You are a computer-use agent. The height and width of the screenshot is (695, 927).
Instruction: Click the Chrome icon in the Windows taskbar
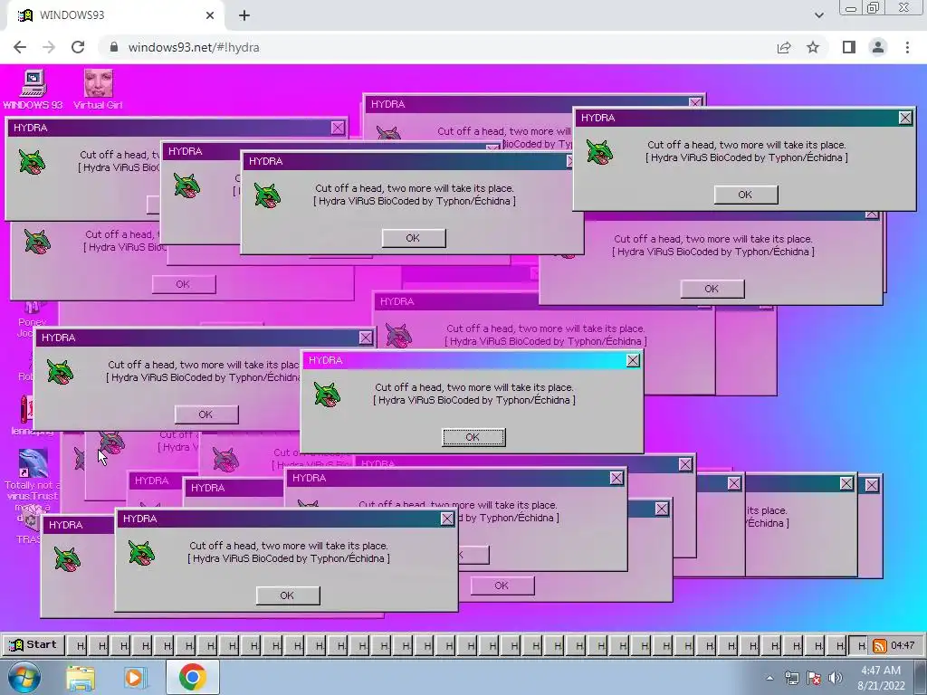(x=193, y=678)
